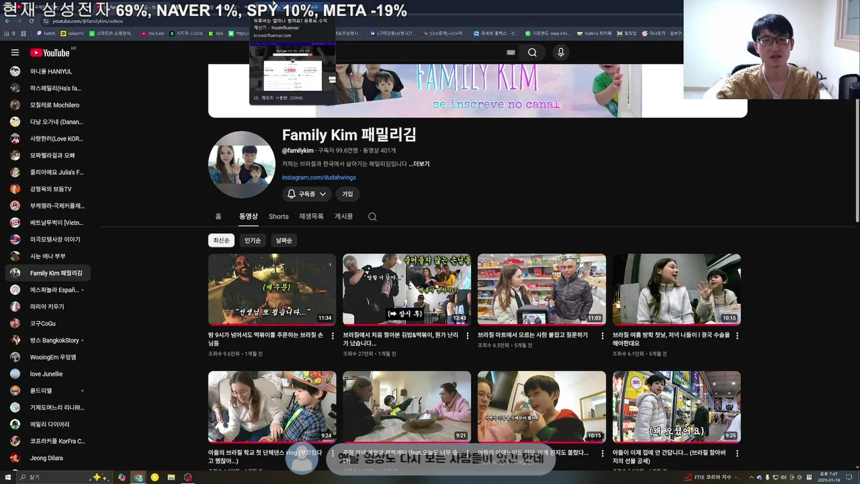Click Chrome icon in taskbar
The image size is (860, 484).
(x=138, y=477)
